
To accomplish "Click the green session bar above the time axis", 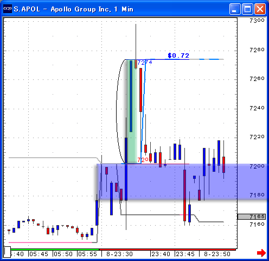I will click(55, 250).
